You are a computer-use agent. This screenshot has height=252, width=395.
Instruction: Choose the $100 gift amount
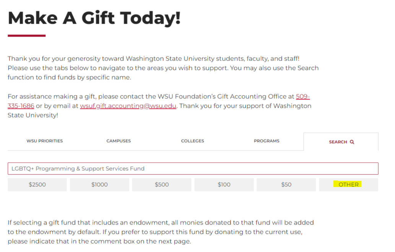click(224, 185)
